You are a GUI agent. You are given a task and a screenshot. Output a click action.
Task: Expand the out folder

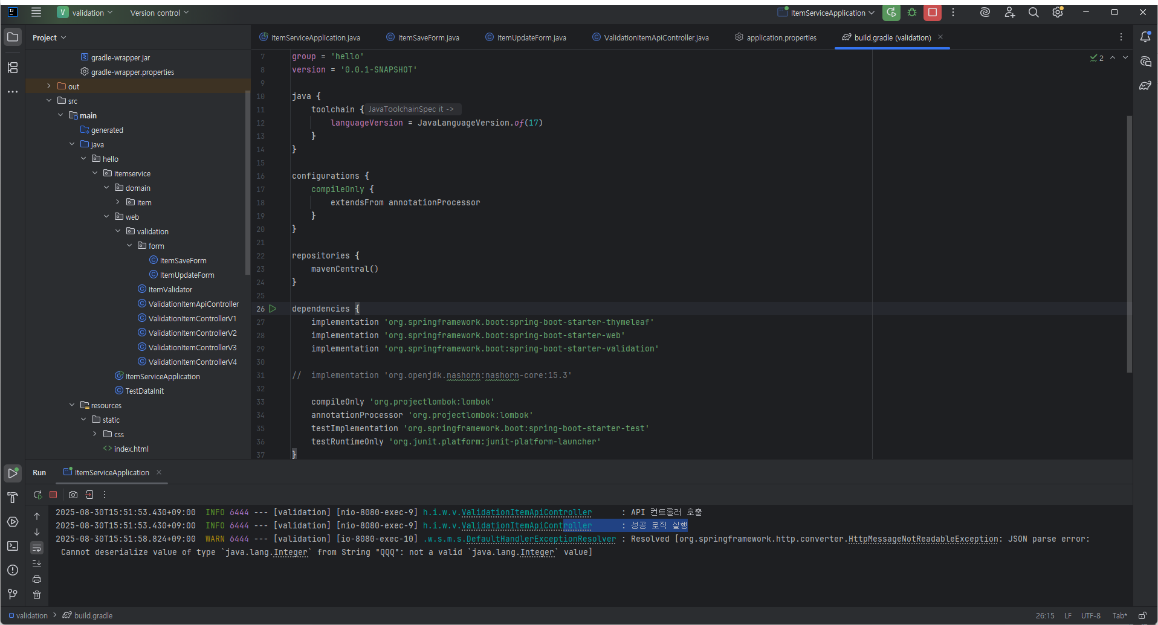49,86
